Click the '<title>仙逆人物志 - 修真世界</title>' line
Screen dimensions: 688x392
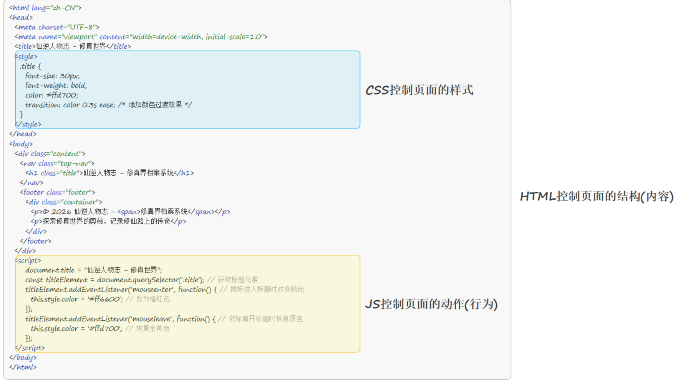pos(73,46)
